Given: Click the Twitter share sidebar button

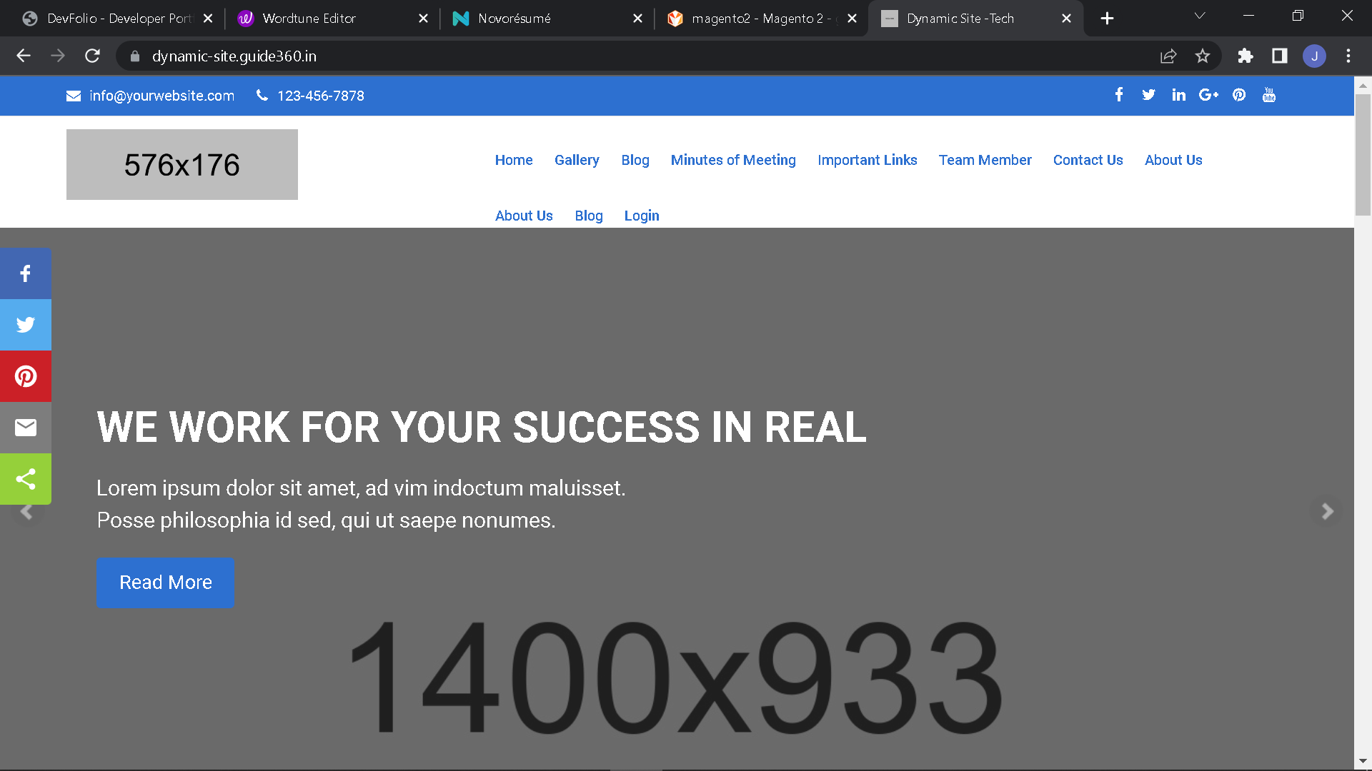Looking at the screenshot, I should 26,325.
